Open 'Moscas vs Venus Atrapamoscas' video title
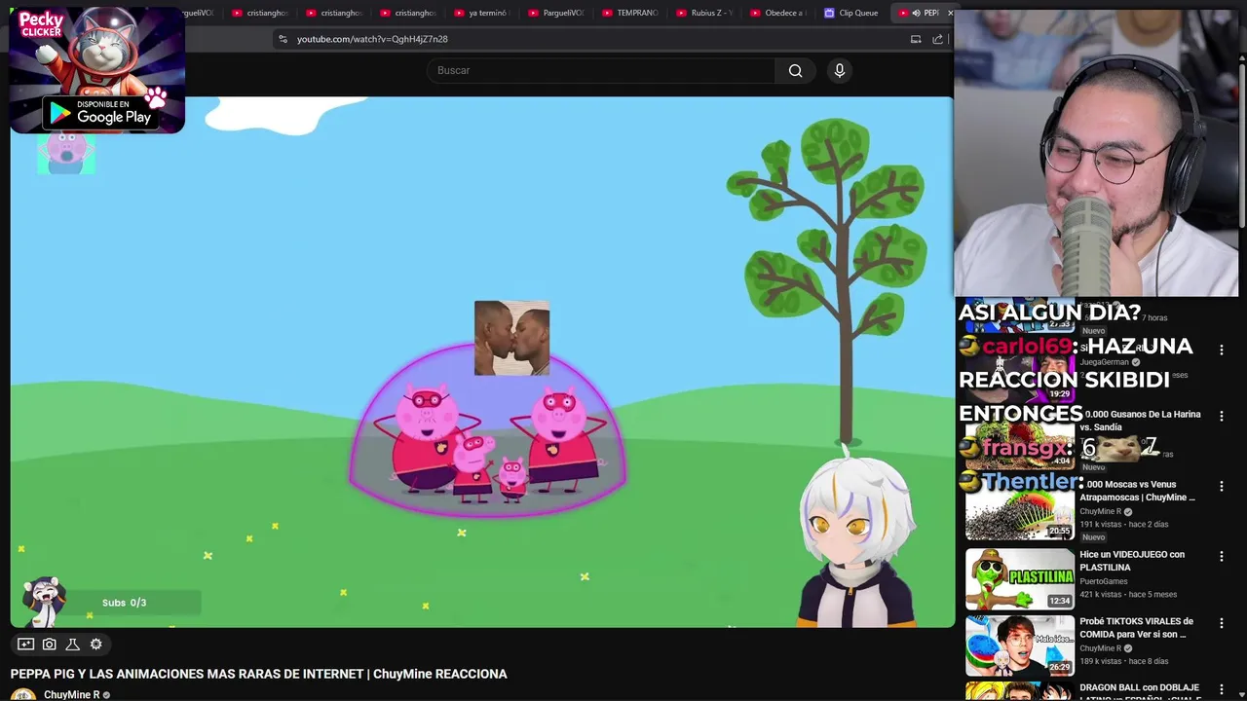The image size is (1247, 701). [1137, 491]
